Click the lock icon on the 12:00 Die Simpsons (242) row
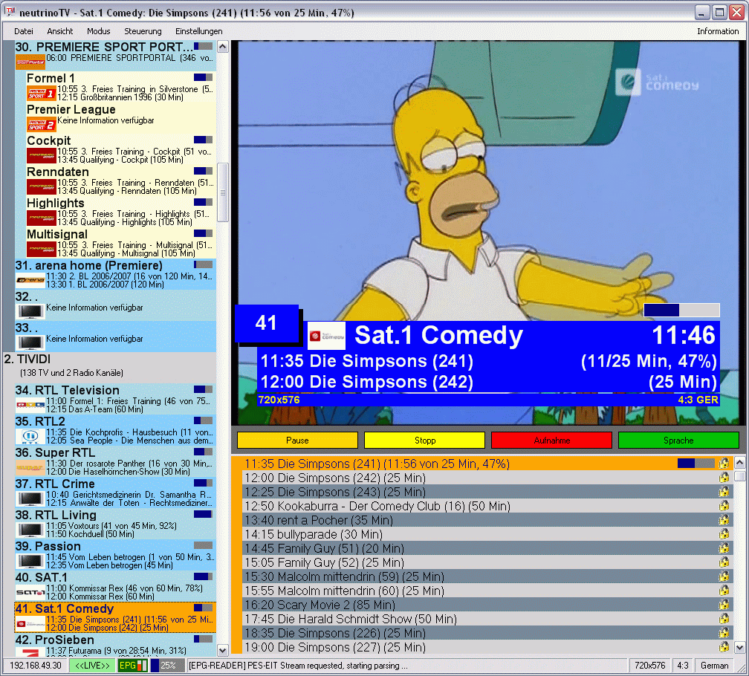This screenshot has width=749, height=676. [724, 478]
